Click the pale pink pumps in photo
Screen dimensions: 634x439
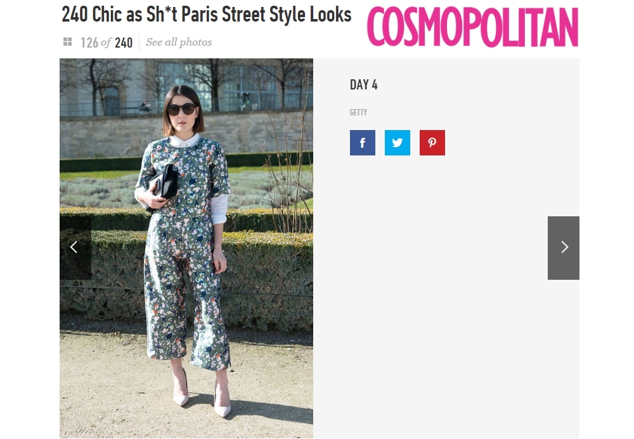pyautogui.click(x=201, y=396)
